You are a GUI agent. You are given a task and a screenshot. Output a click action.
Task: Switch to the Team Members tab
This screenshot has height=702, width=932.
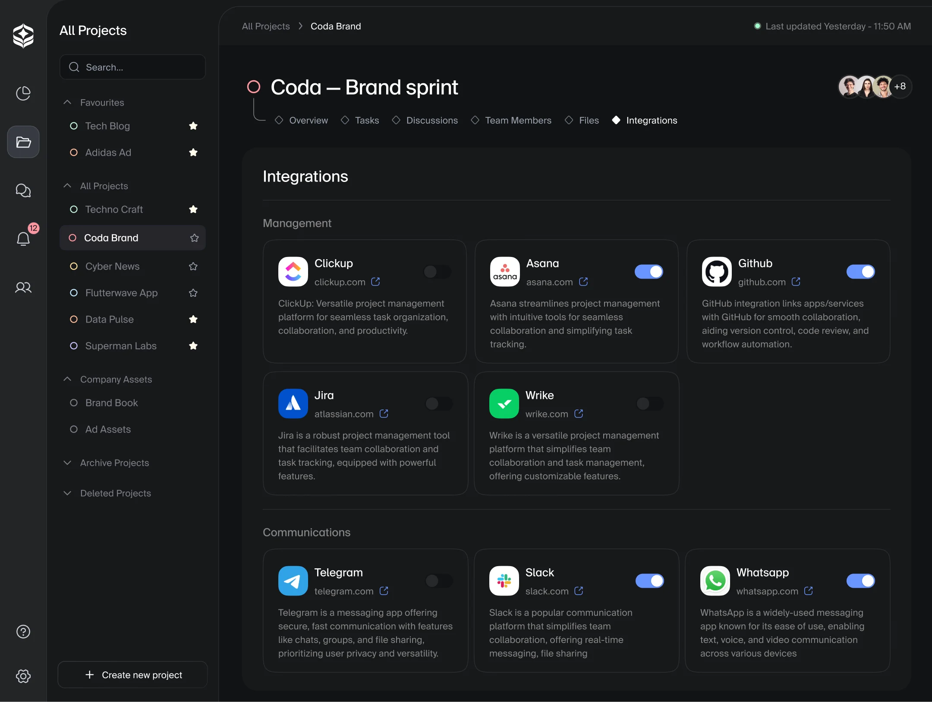(511, 120)
